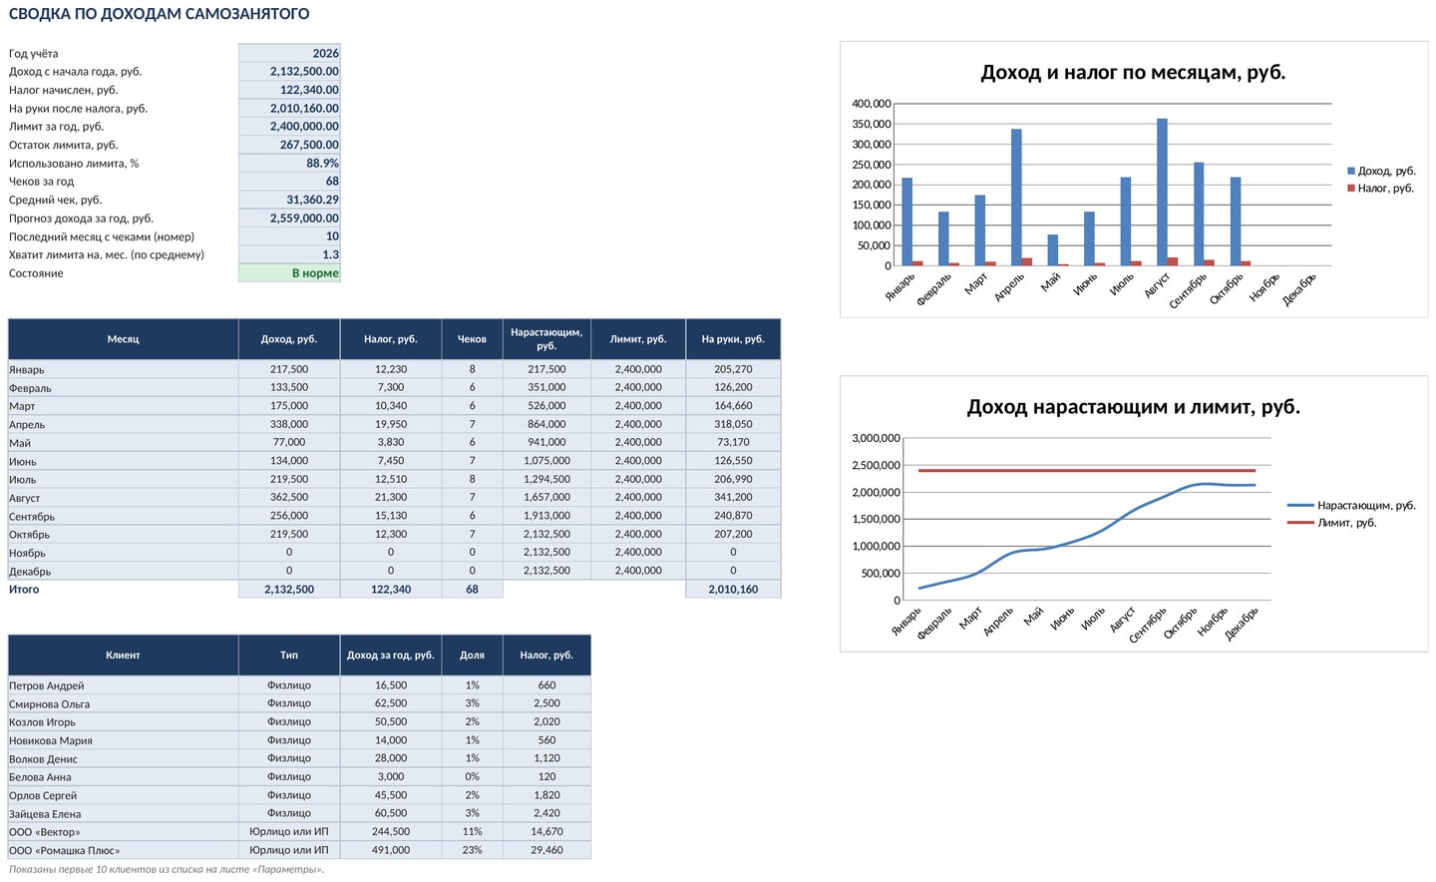Image resolution: width=1436 pixels, height=882 pixels.
Task: Select the blue August income bar
Action: (x=1162, y=193)
